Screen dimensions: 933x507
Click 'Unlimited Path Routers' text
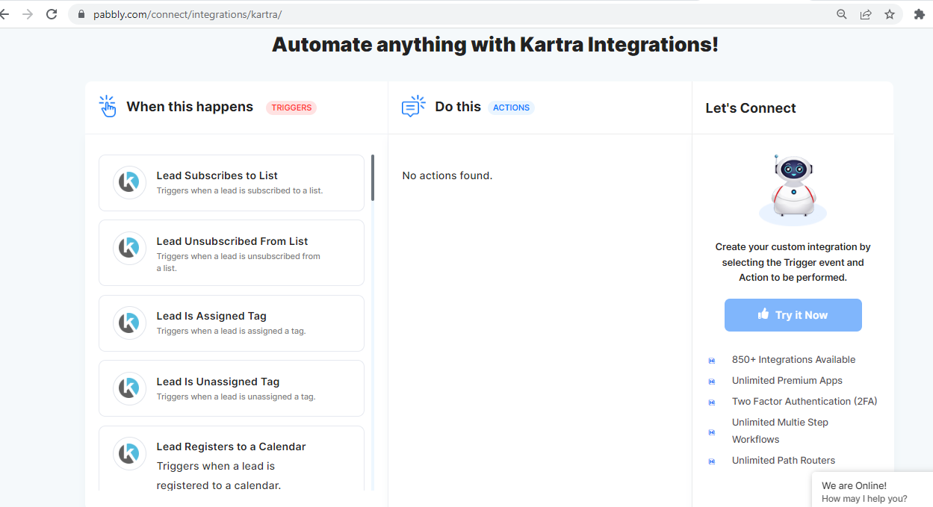pyautogui.click(x=784, y=461)
